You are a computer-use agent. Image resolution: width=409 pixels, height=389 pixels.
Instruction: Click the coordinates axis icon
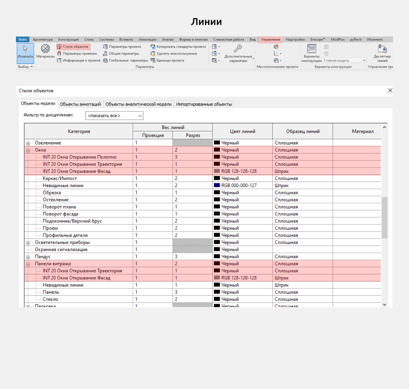(277, 54)
